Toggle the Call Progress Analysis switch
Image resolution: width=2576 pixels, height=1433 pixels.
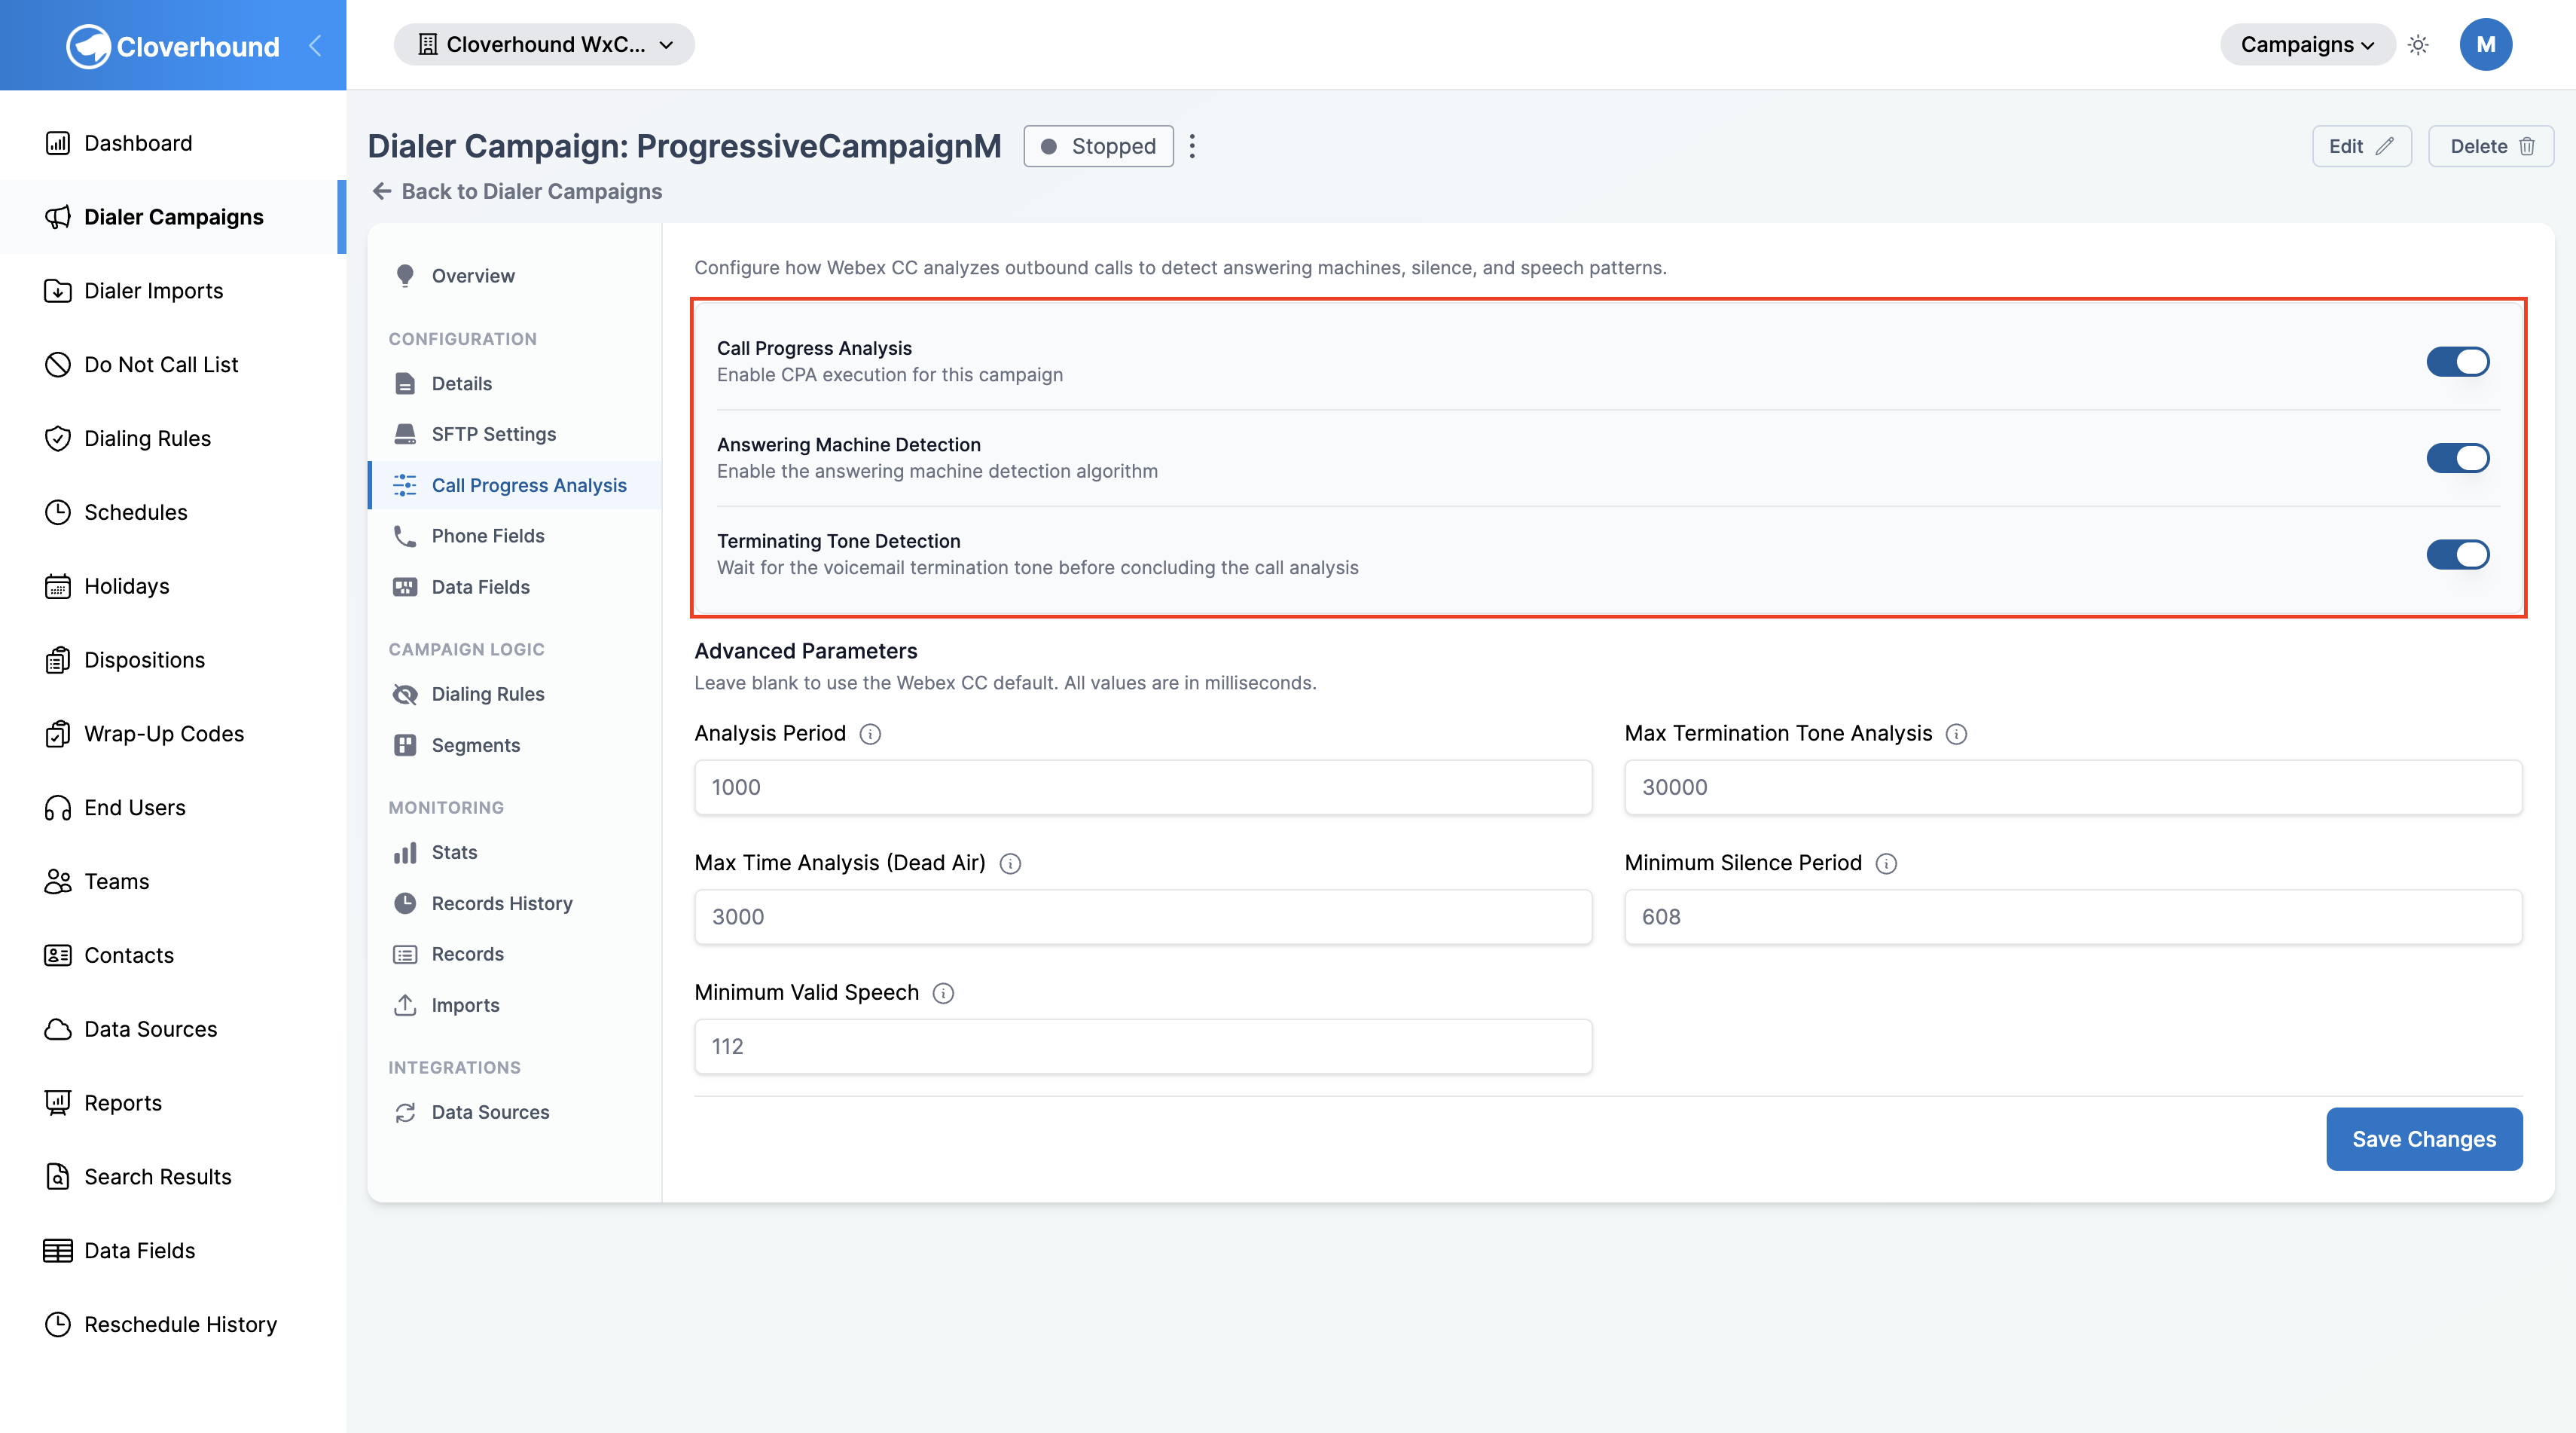pos(2458,362)
